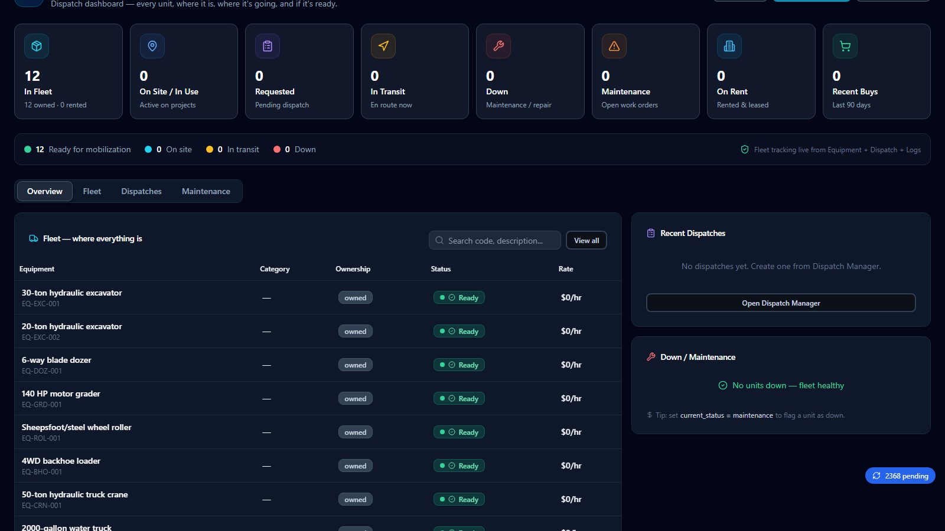Click the View all button
This screenshot has width=945, height=531.
(586, 240)
